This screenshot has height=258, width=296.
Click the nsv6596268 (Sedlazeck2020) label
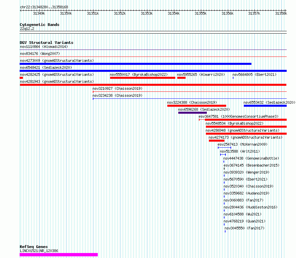(204, 109)
